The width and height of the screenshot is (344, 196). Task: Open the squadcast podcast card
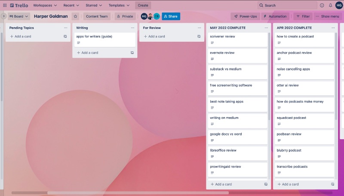[x=304, y=121]
